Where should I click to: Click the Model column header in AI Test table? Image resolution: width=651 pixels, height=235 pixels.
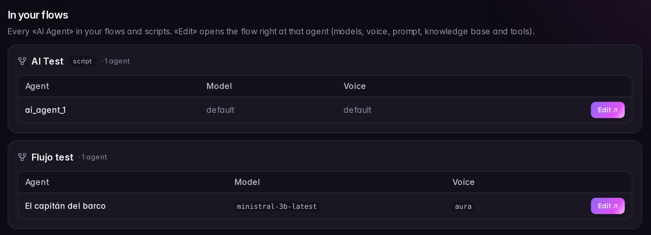[x=219, y=86]
